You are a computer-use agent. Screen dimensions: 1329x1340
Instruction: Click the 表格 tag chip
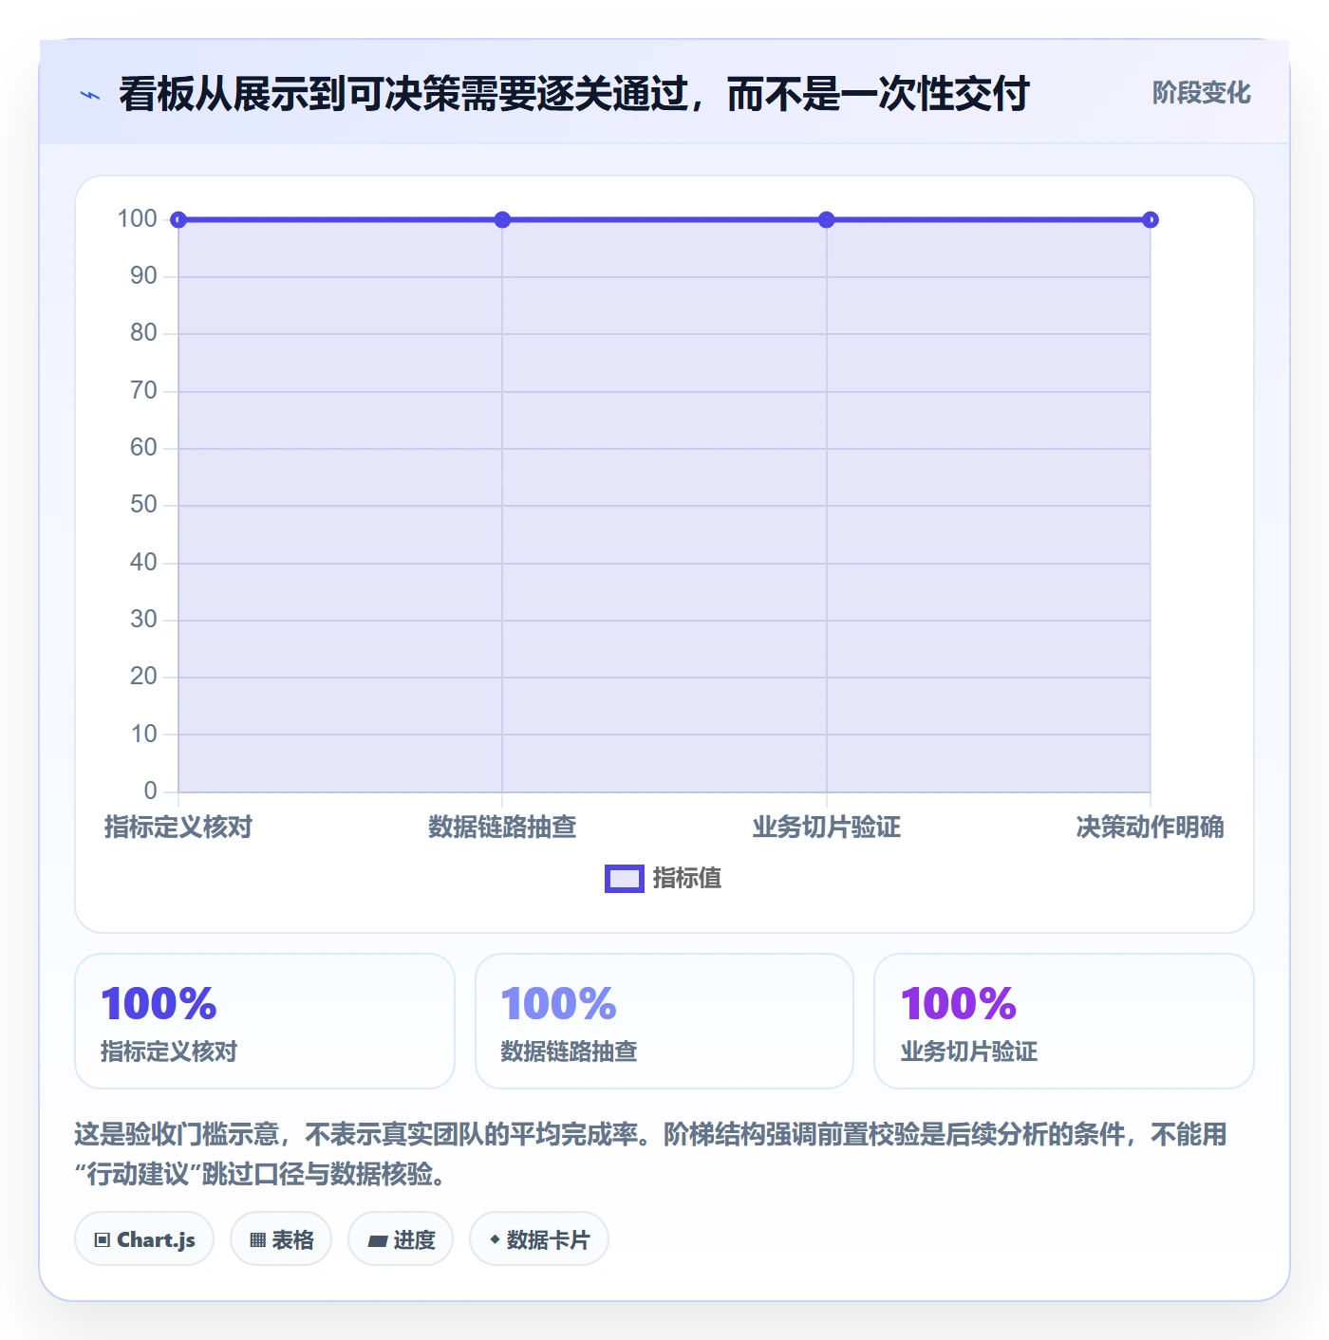pyautogui.click(x=281, y=1239)
